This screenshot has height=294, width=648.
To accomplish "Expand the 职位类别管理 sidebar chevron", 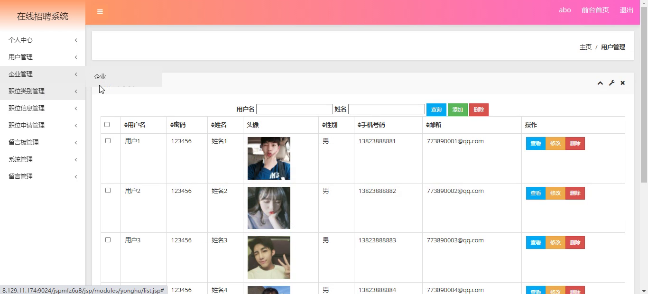I will tap(76, 92).
